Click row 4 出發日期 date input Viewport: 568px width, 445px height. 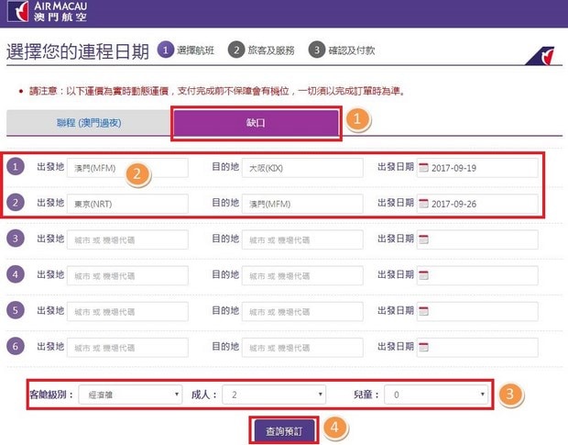pos(477,275)
